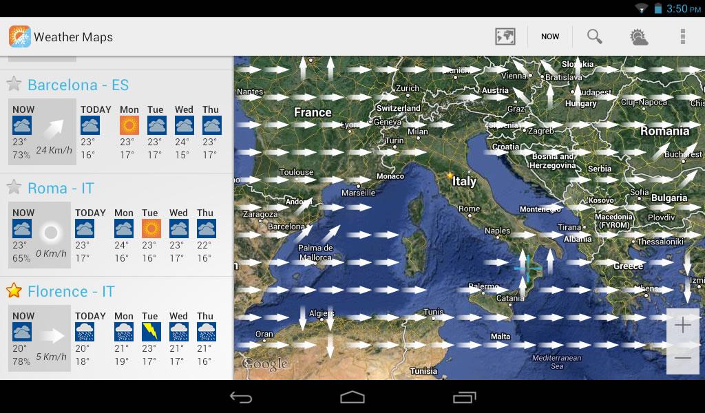Screen dimensions: 705x413
Task: Select Florence TODAY rain forecast icon
Action: pyautogui.click(x=85, y=332)
